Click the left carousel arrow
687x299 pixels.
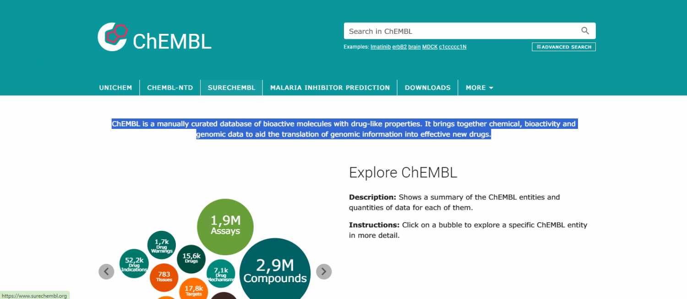tap(106, 272)
